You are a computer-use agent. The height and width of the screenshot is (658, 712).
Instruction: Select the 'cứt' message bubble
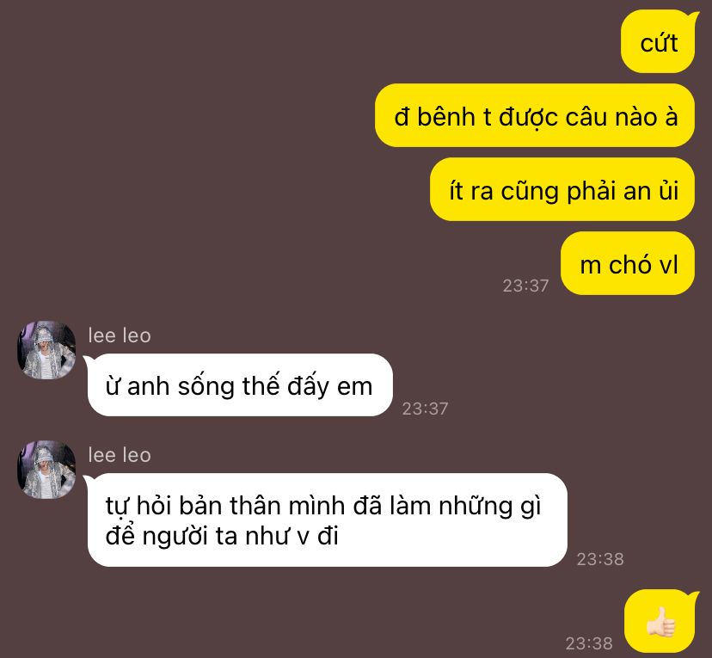(659, 42)
